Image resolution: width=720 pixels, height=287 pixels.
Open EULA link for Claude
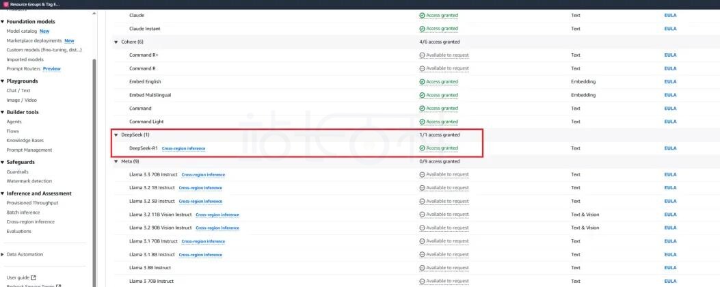[x=670, y=15]
